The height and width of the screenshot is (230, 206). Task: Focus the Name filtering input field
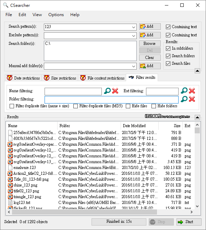pyautogui.click(x=73, y=92)
